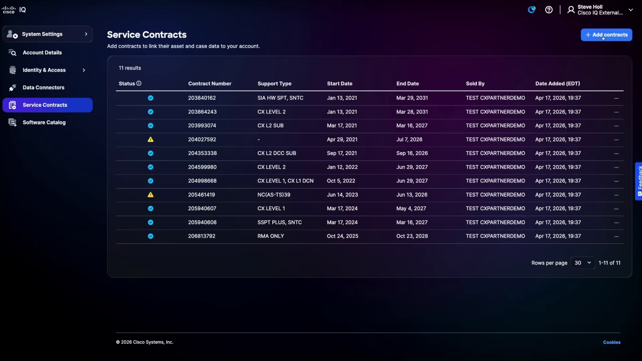Screen dimensions: 642x361
Task: Click start date Oct 24, 2025
Action: [x=342, y=236]
